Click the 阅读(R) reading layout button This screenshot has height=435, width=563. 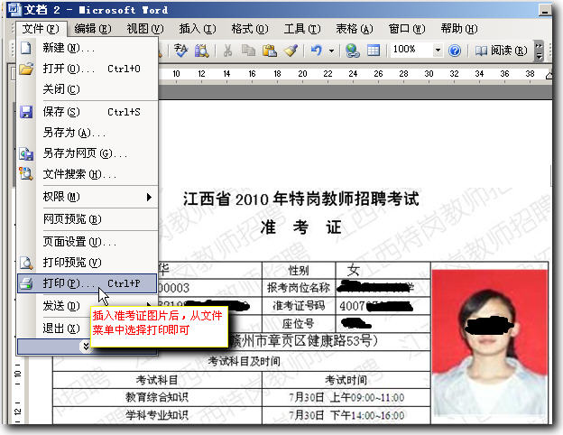pos(498,51)
